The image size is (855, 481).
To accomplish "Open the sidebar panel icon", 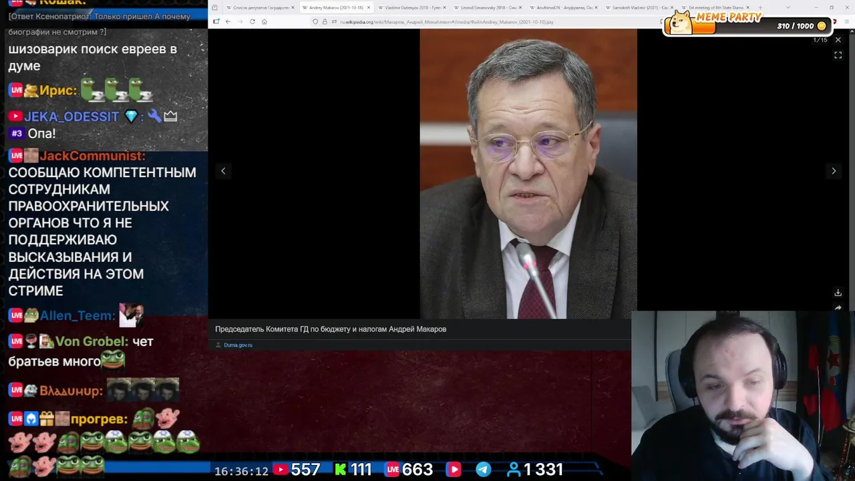I will (x=216, y=21).
